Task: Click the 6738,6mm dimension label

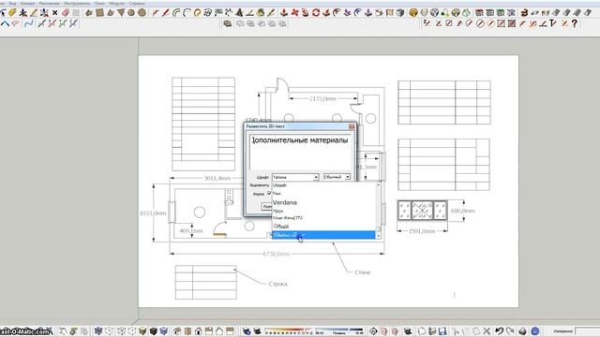Action: pos(277,254)
